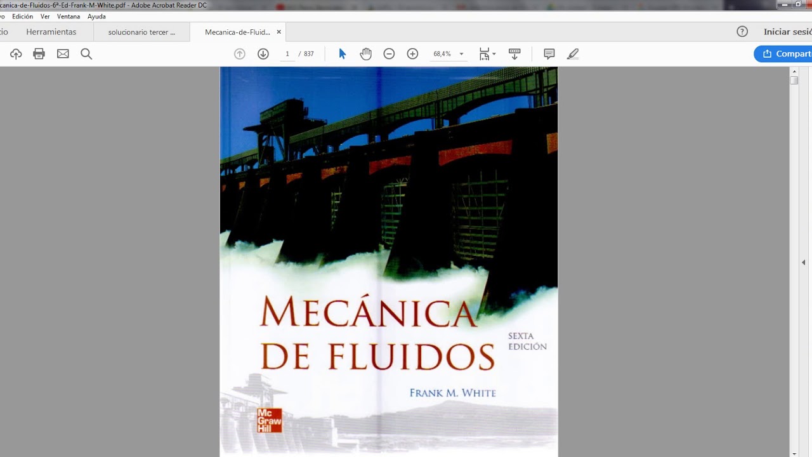Select the arrow selection tool
Screen dimensions: 812x457
[x=342, y=54]
